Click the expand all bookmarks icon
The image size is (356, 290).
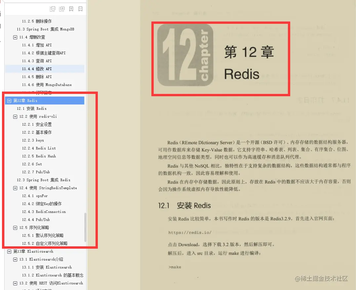pyautogui.click(x=62, y=9)
